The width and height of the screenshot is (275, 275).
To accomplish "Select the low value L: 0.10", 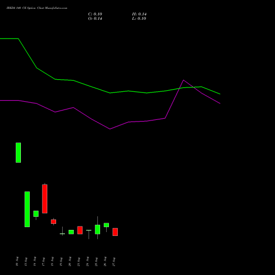I will (x=139, y=19).
